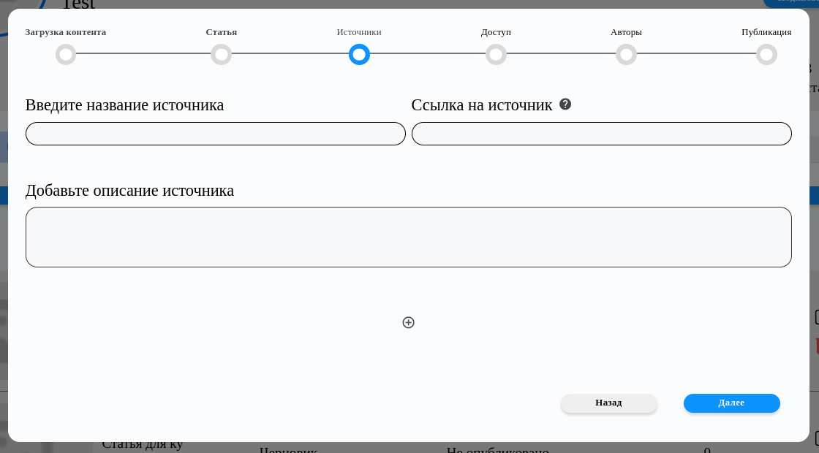
Task: Go to the Статья step circle
Action: (x=222, y=54)
